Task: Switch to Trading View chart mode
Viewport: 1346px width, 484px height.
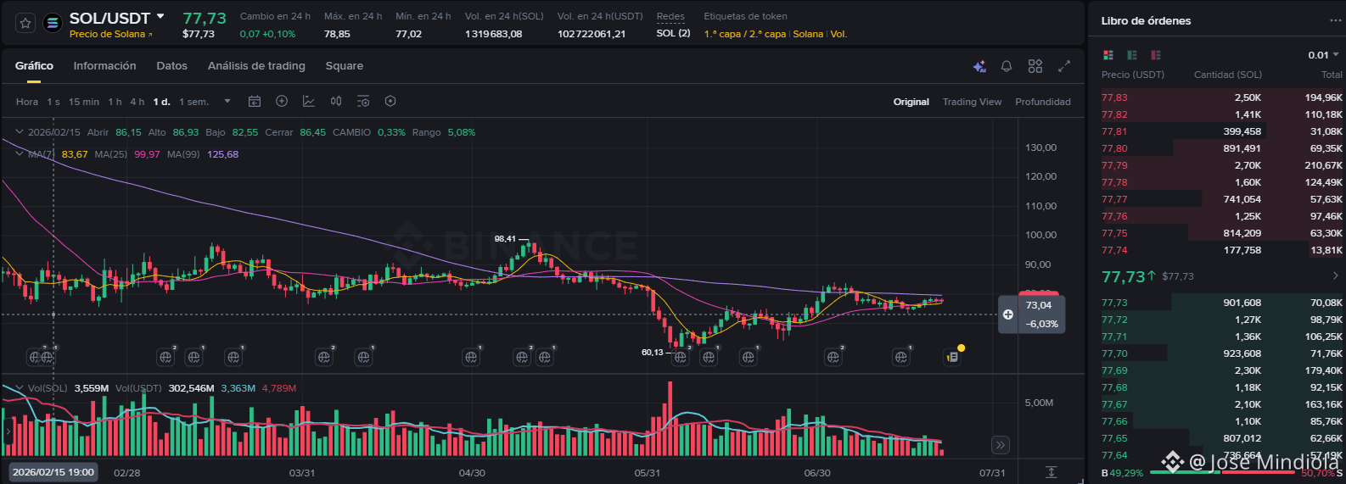Action: 972,102
